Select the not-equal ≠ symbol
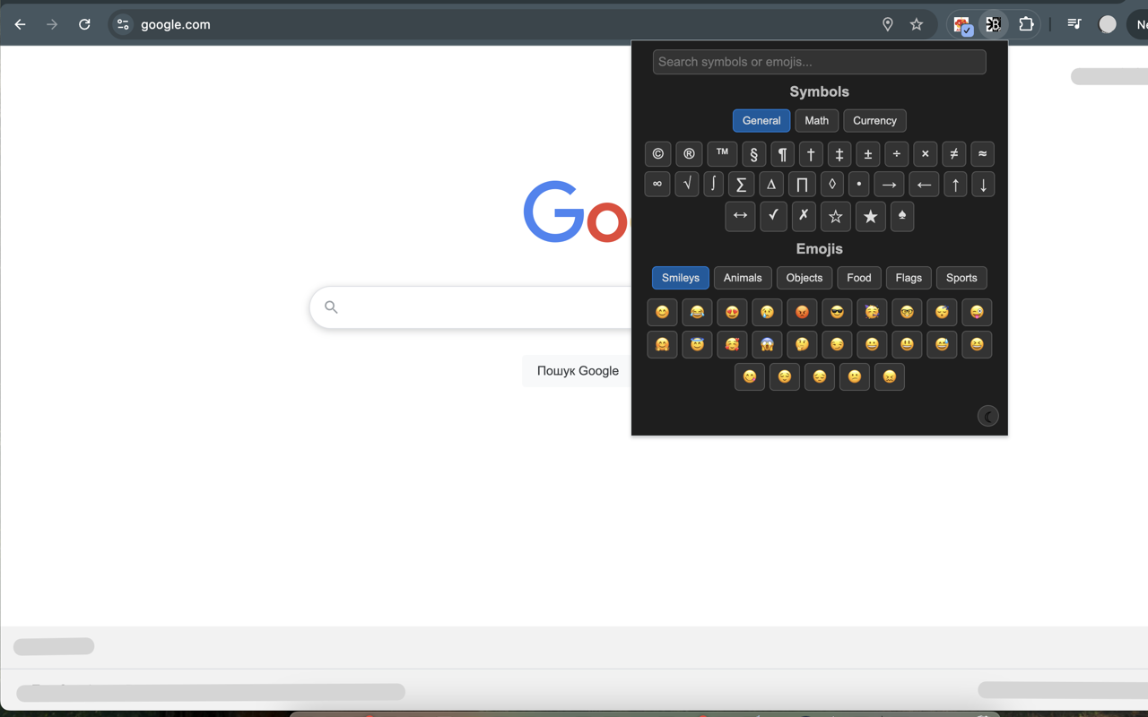This screenshot has width=1148, height=717. (x=954, y=154)
